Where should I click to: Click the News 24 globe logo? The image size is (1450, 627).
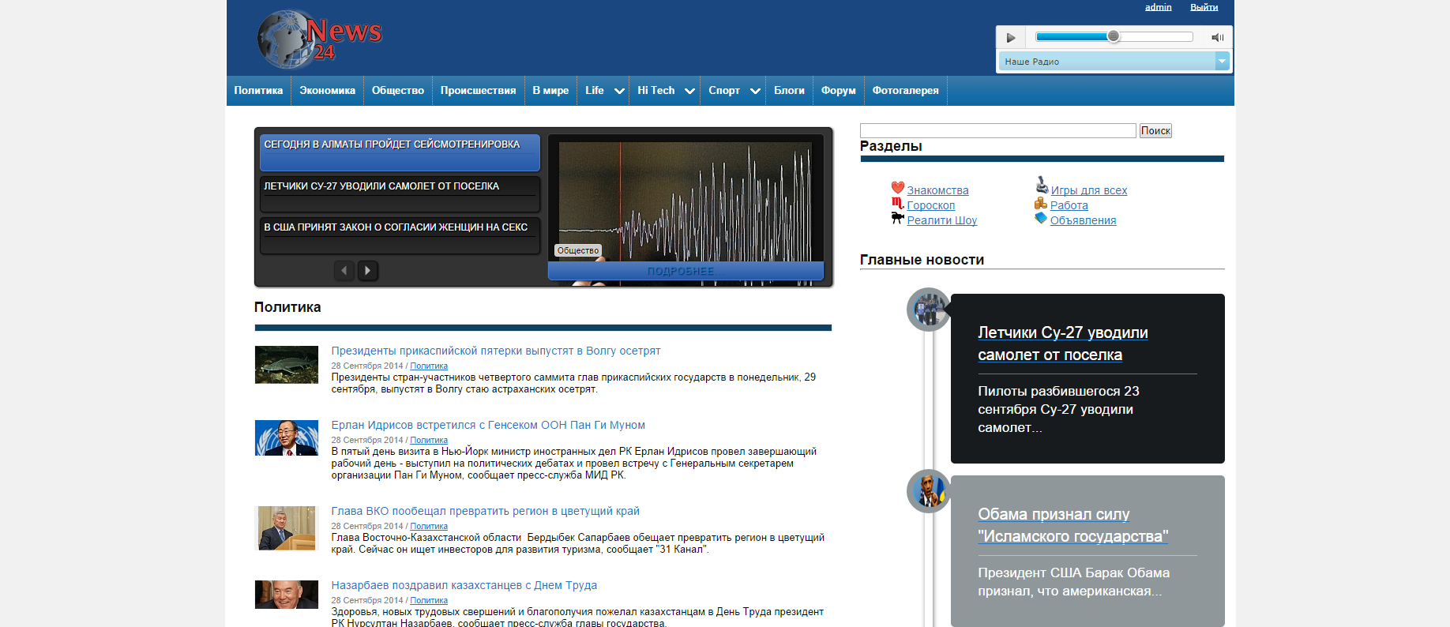[319, 39]
